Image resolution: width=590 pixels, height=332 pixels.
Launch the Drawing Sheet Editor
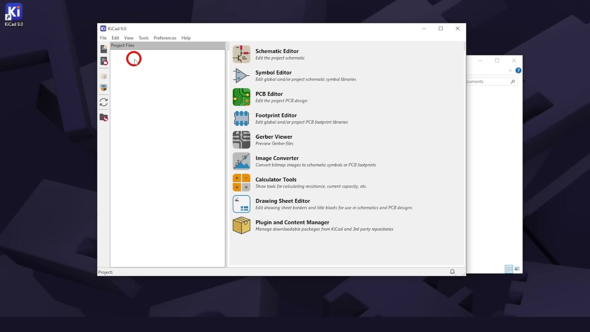[241, 204]
